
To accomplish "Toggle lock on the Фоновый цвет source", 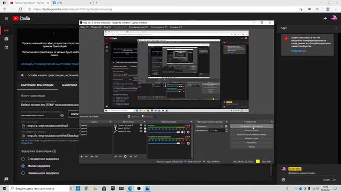I will (145, 131).
